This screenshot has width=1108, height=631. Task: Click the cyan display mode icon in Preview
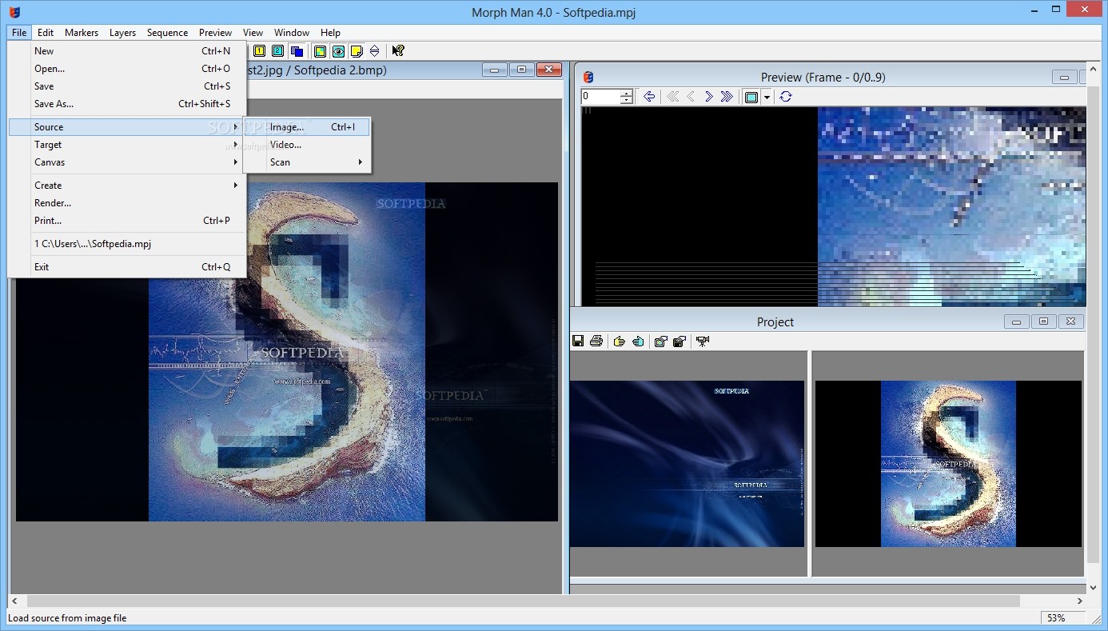[751, 97]
